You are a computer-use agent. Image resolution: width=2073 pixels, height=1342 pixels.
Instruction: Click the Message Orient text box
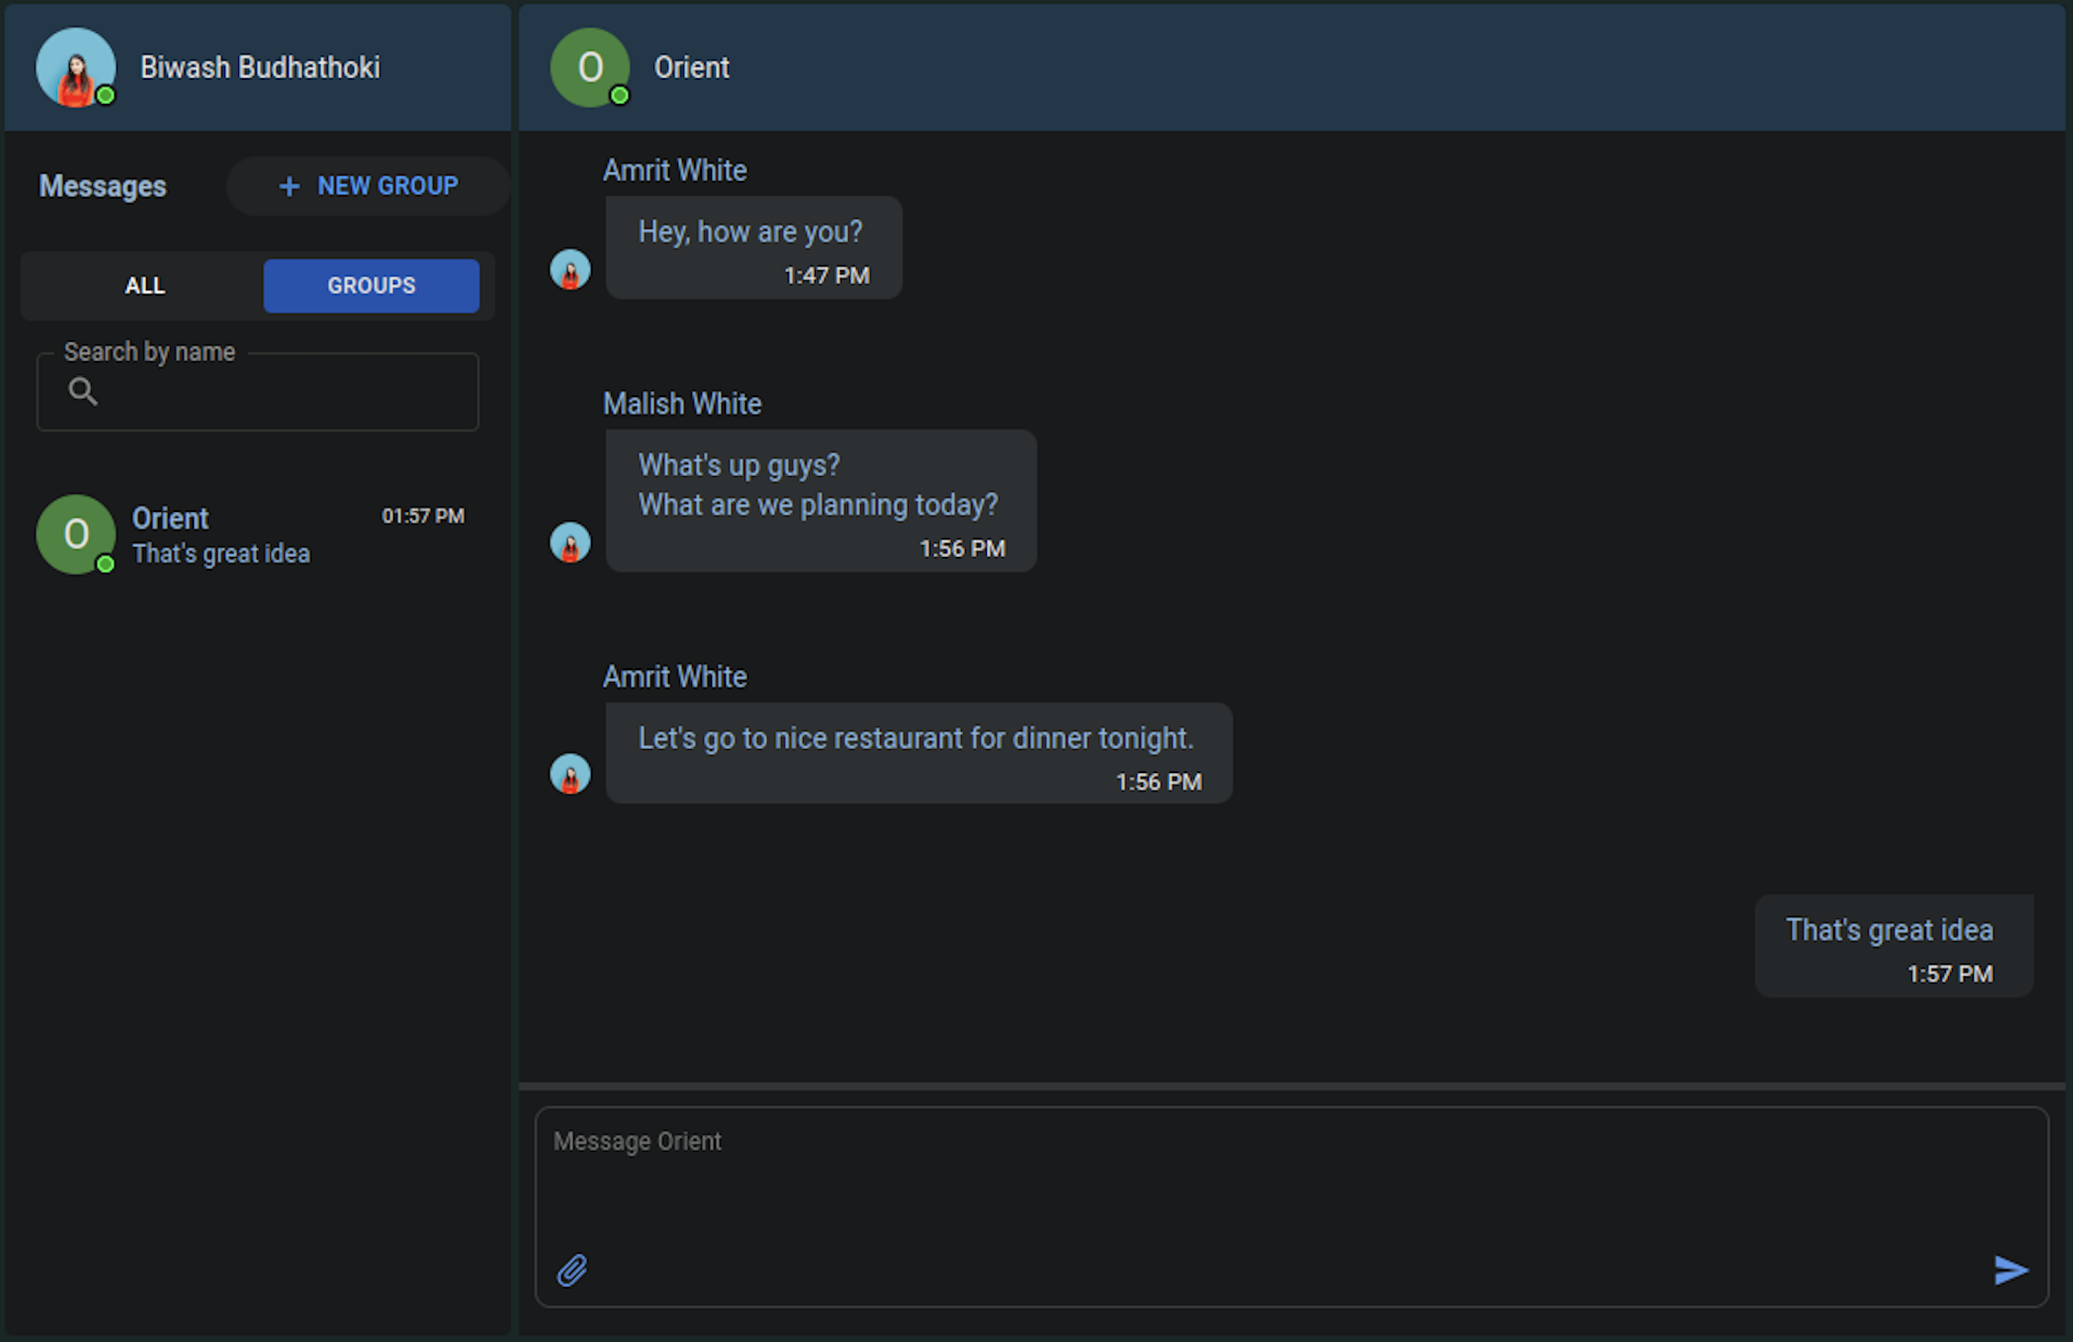[x=1292, y=1206]
